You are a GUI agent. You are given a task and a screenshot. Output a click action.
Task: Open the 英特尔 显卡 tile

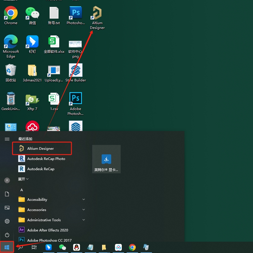pyautogui.click(x=106, y=159)
